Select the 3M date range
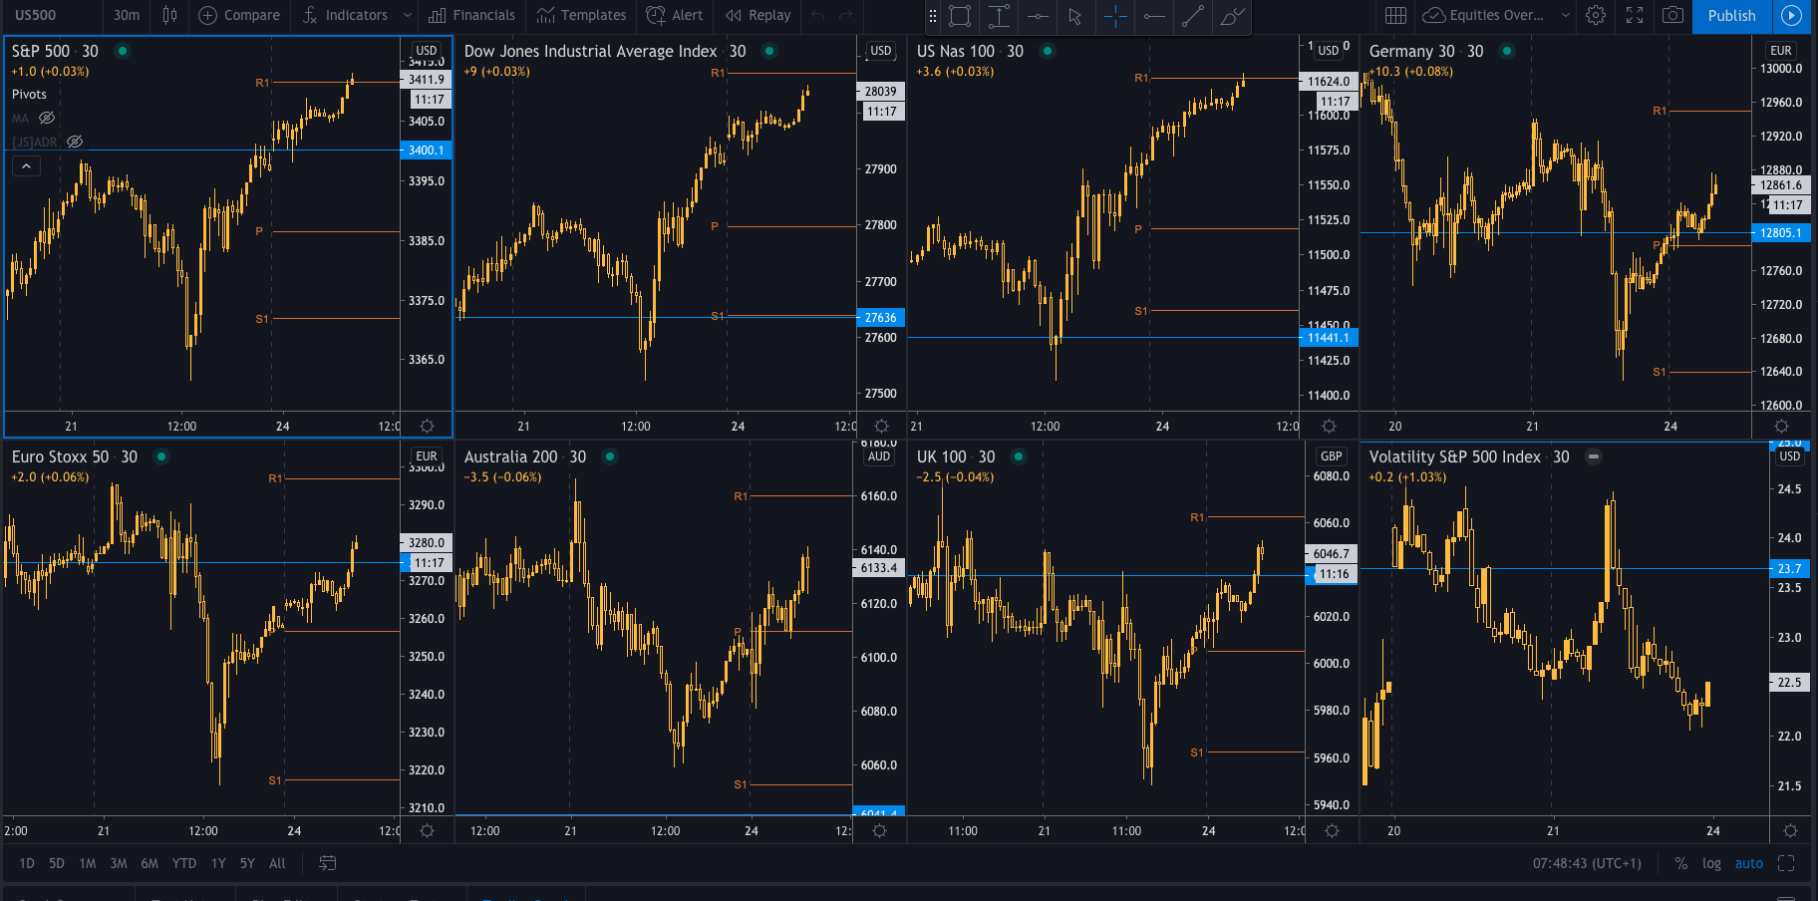The image size is (1818, 901). (119, 863)
